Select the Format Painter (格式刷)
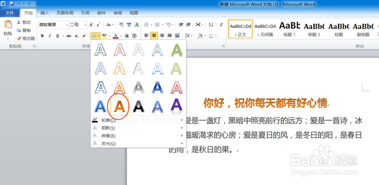The image size is (379, 185). coord(26,38)
